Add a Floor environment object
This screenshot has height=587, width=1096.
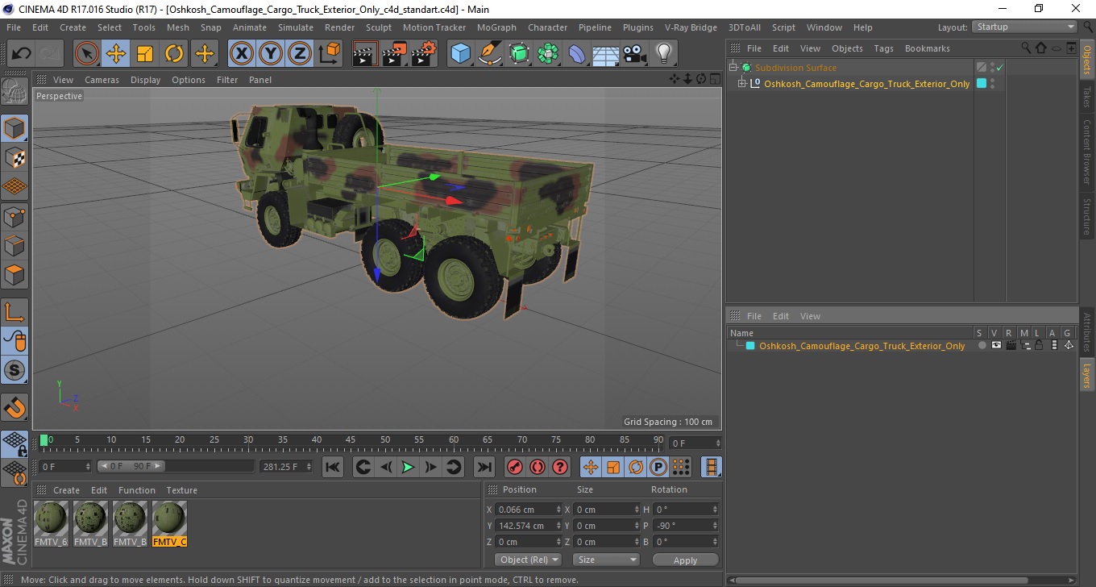pos(606,54)
